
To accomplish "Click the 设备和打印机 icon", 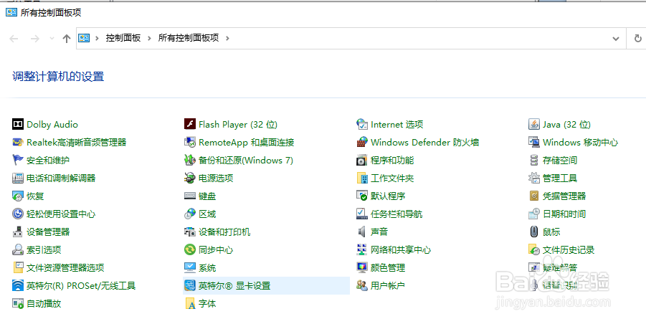I will pyautogui.click(x=190, y=232).
